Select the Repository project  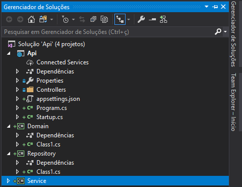coord(42,154)
